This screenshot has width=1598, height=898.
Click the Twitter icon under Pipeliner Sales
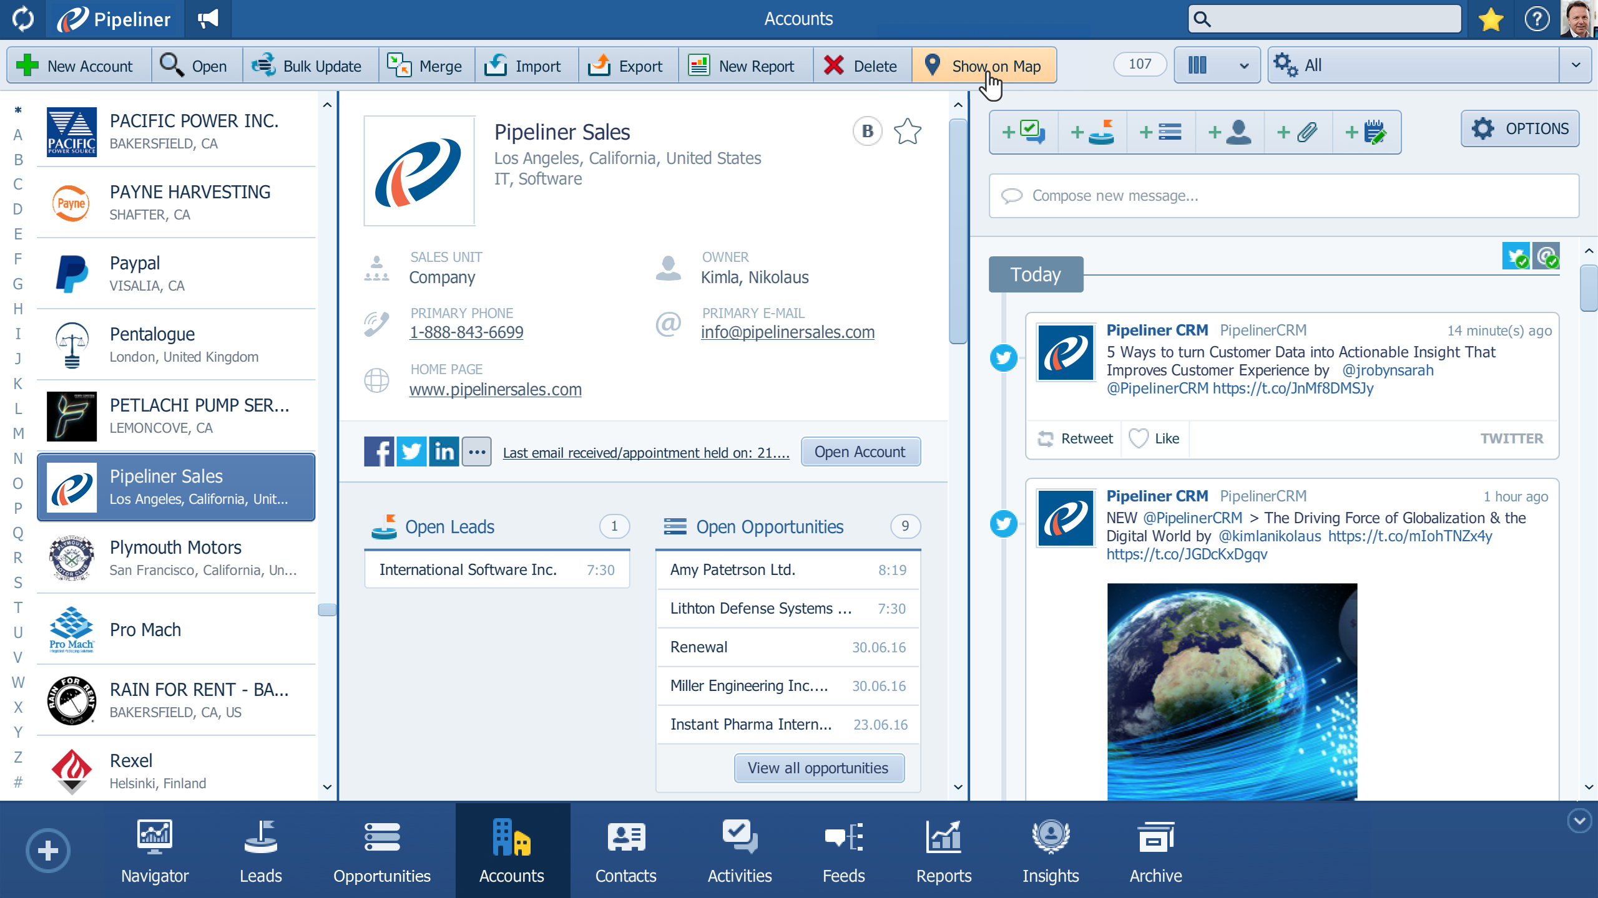411,451
